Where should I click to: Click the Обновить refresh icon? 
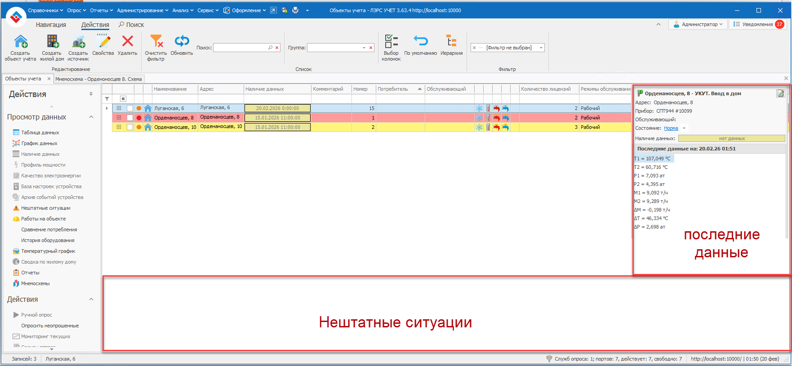click(182, 42)
